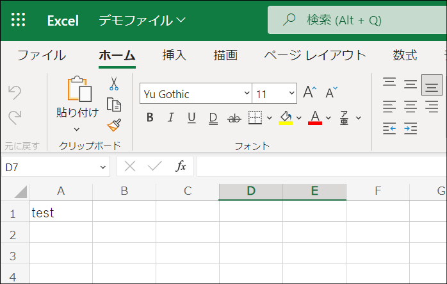Switch to the ページ レイアウト tab
This screenshot has width=447, height=284.
pos(315,55)
